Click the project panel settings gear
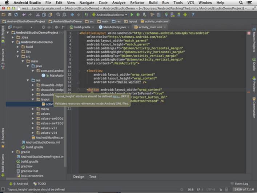This screenshot has width=257, height=193. [57, 27]
